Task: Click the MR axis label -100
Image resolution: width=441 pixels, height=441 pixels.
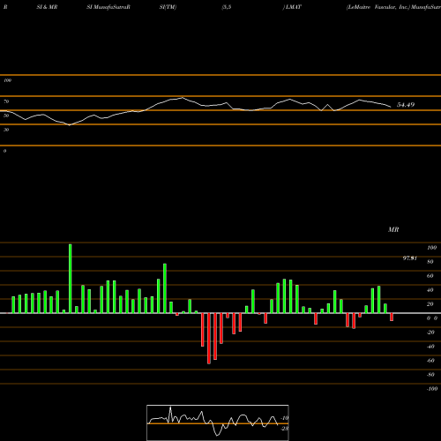Action: coord(432,389)
